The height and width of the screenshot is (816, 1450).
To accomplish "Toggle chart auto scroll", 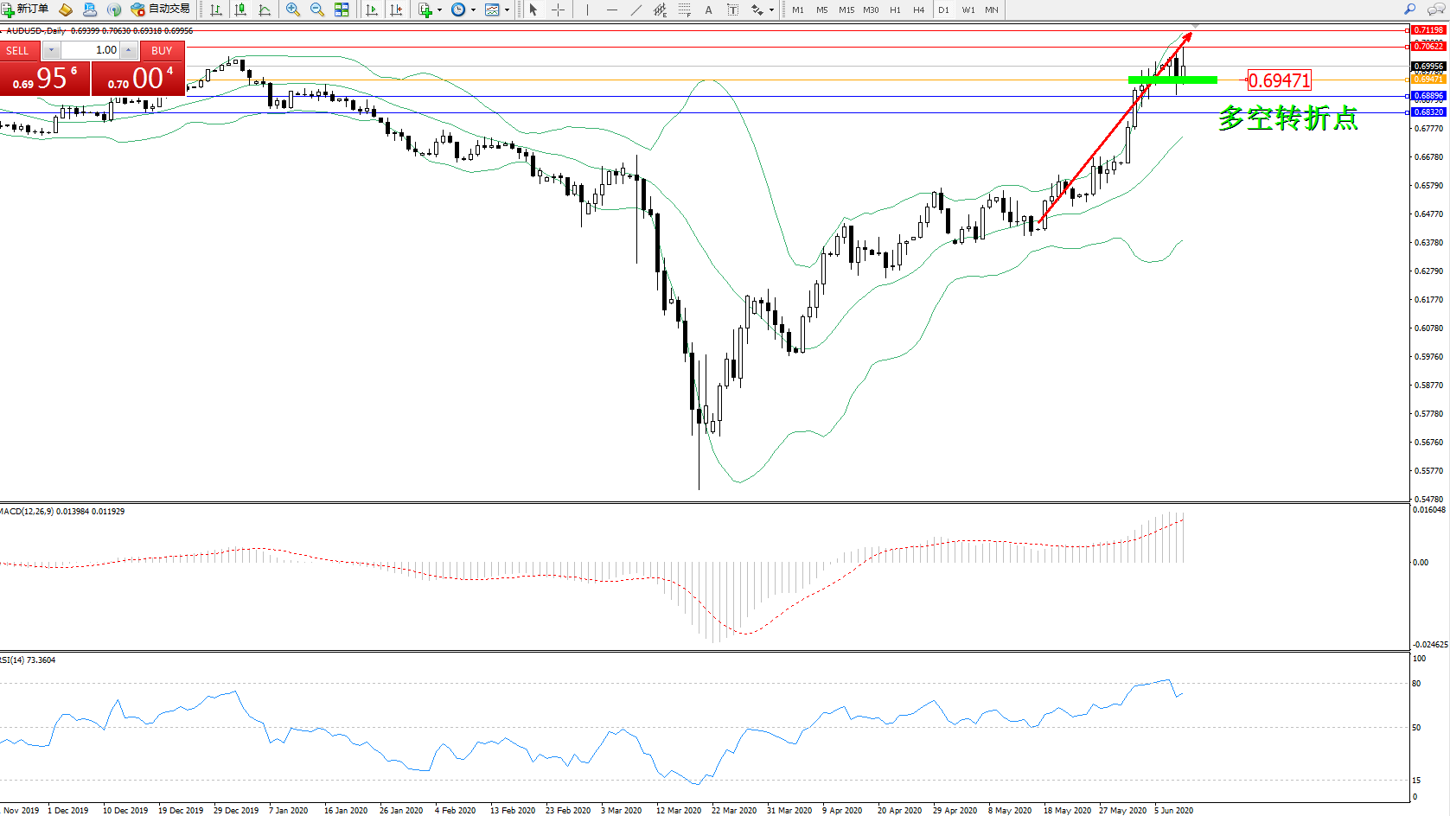I will (372, 10).
